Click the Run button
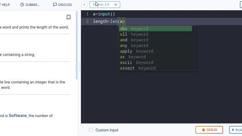The image size is (242, 136). [x=236, y=130]
